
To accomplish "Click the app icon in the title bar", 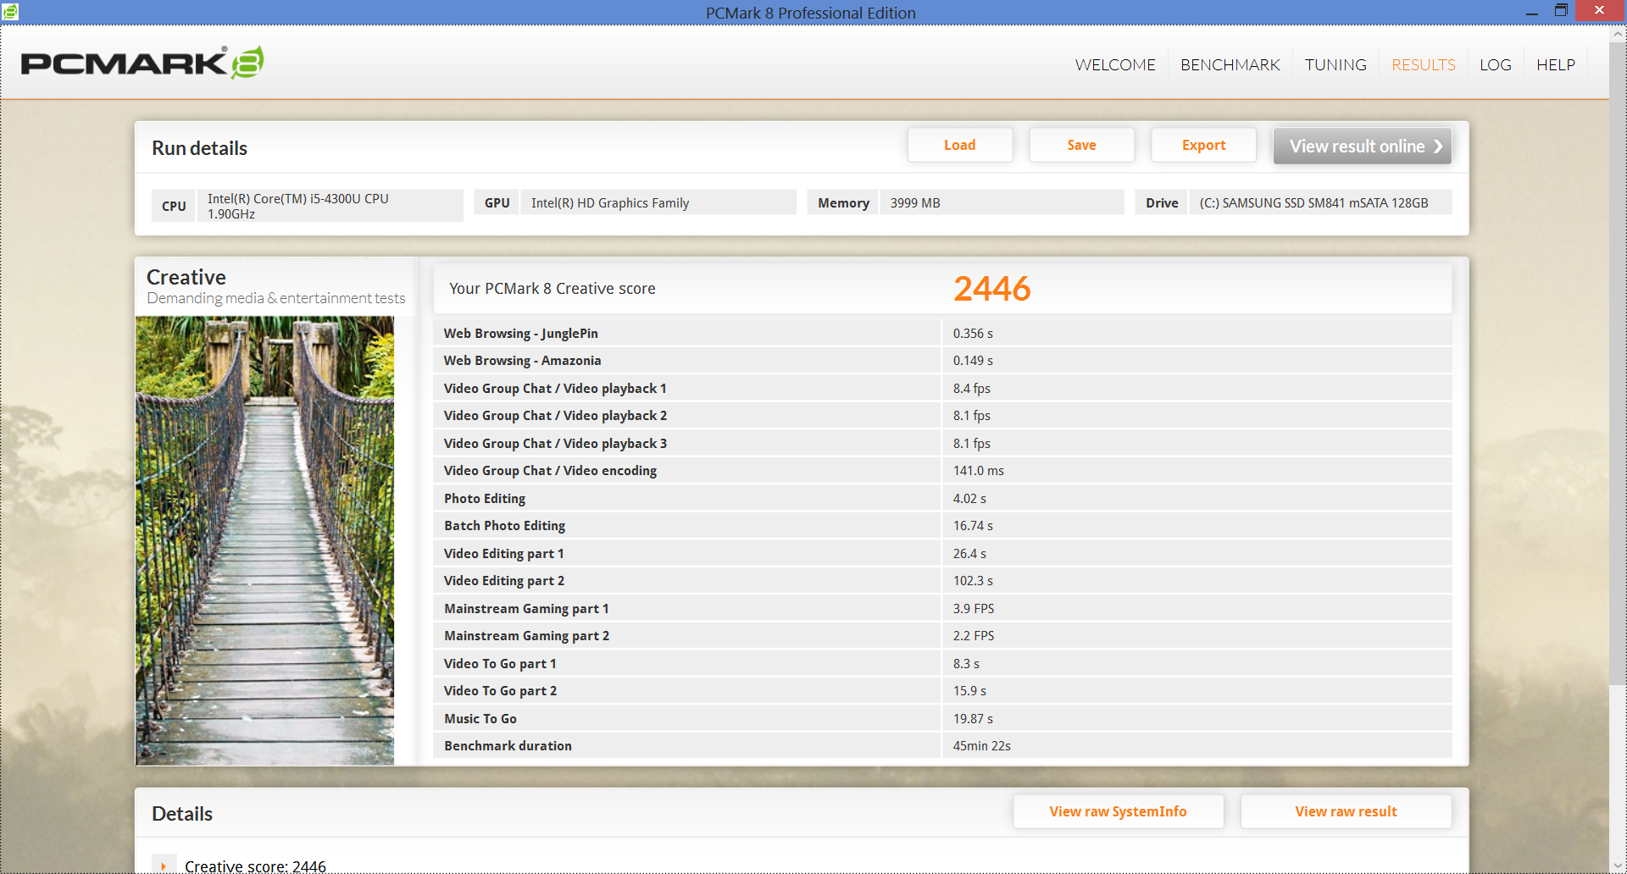I will click(x=10, y=11).
